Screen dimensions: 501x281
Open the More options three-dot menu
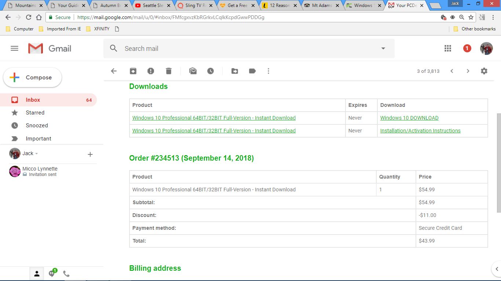(x=268, y=71)
